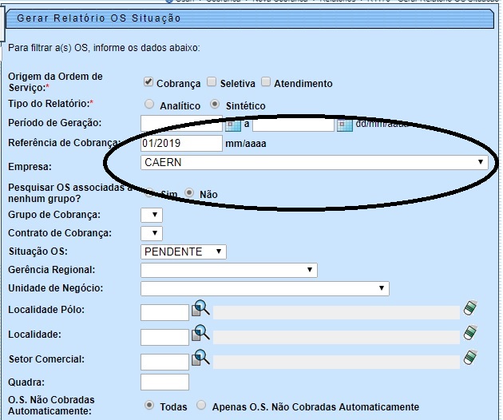
Task: Check the Seletiva checkbox
Action: click(212, 82)
